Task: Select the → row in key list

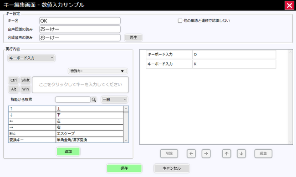Action: [x=66, y=127]
